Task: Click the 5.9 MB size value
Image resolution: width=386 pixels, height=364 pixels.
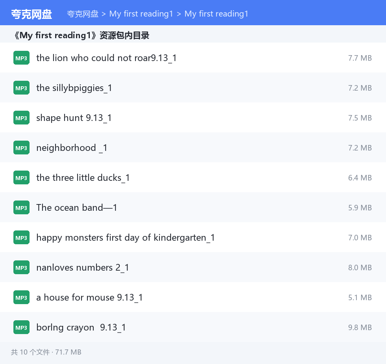Action: pos(360,208)
